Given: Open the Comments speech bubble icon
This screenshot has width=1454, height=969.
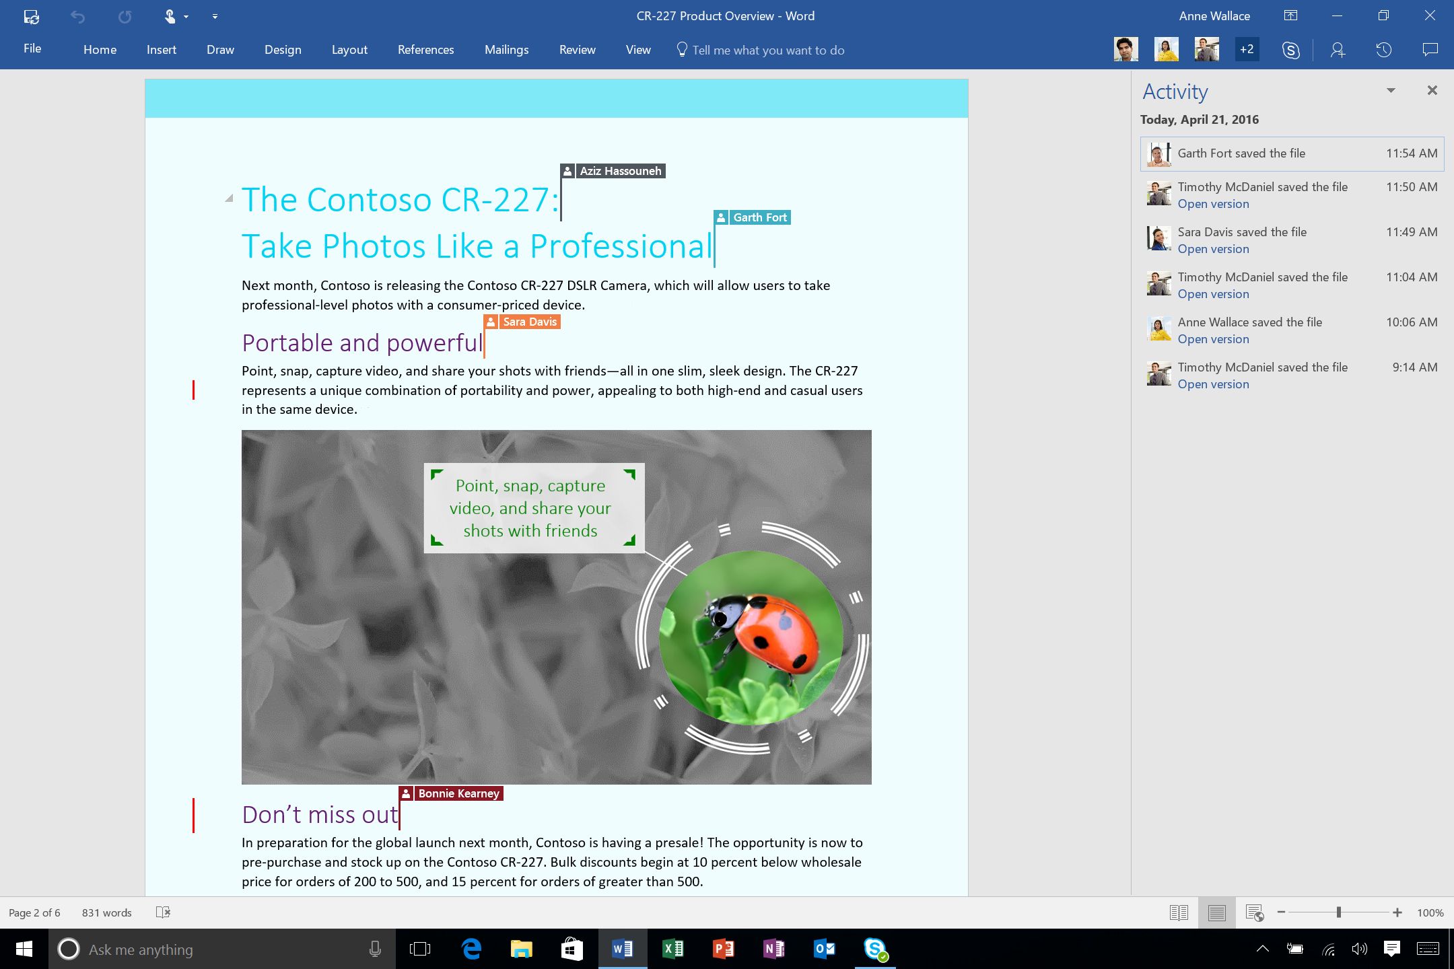Looking at the screenshot, I should click(1430, 50).
